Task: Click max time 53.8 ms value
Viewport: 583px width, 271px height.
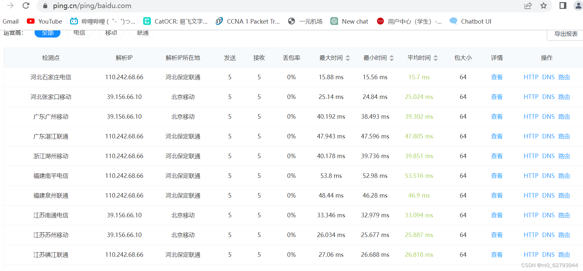Action: click(331, 176)
